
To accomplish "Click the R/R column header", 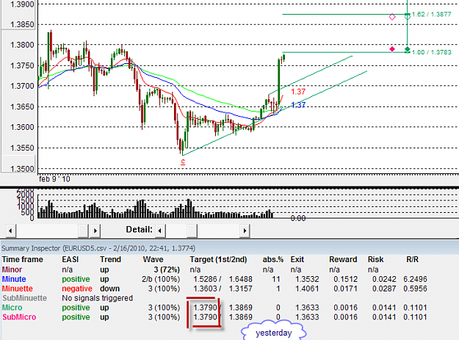I will (412, 259).
